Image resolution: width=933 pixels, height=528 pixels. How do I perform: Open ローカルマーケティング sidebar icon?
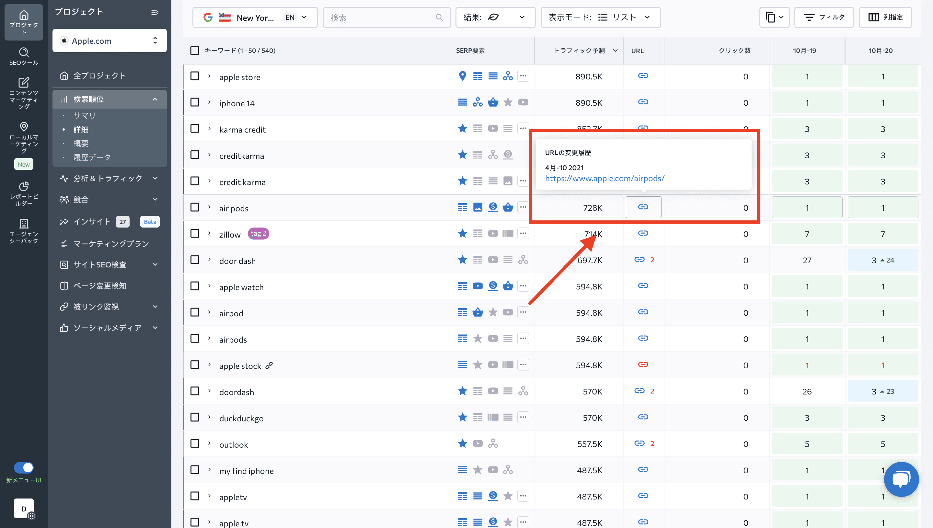click(24, 137)
